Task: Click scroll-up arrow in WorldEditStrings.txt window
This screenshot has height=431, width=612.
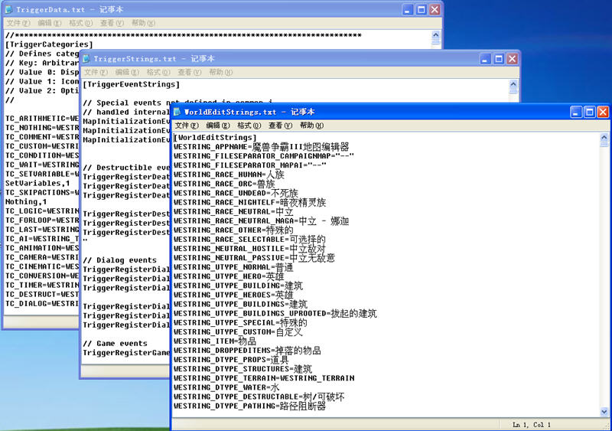Action: [604, 138]
